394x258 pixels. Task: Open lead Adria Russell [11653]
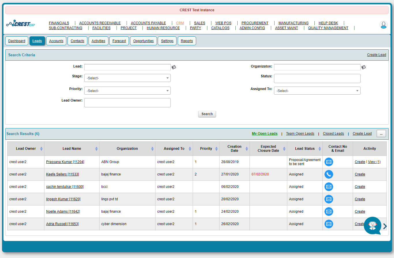coord(62,224)
